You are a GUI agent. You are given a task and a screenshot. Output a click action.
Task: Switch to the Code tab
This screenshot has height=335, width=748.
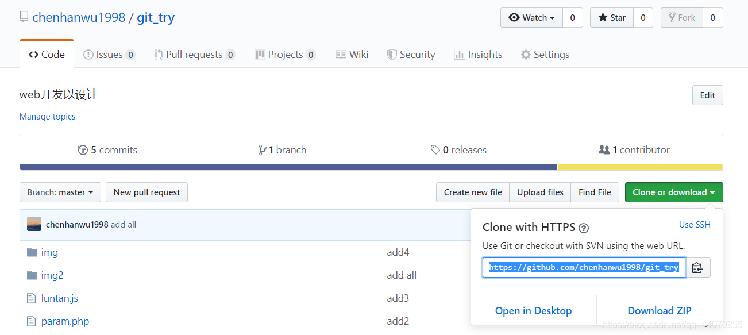coord(47,55)
